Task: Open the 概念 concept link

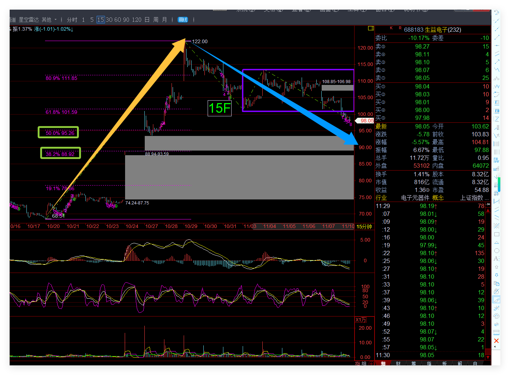Action: [438, 198]
